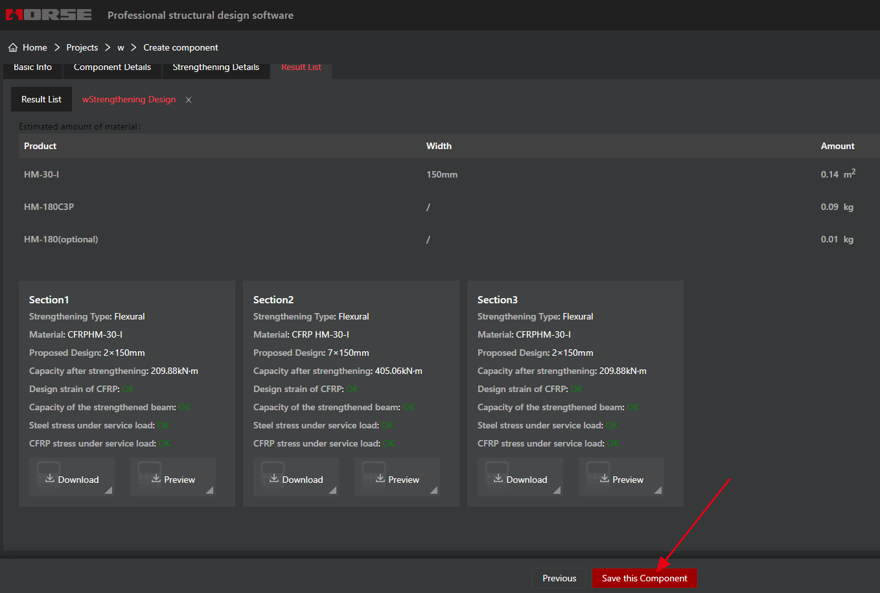Open the Component Details tab
880x593 pixels.
112,68
